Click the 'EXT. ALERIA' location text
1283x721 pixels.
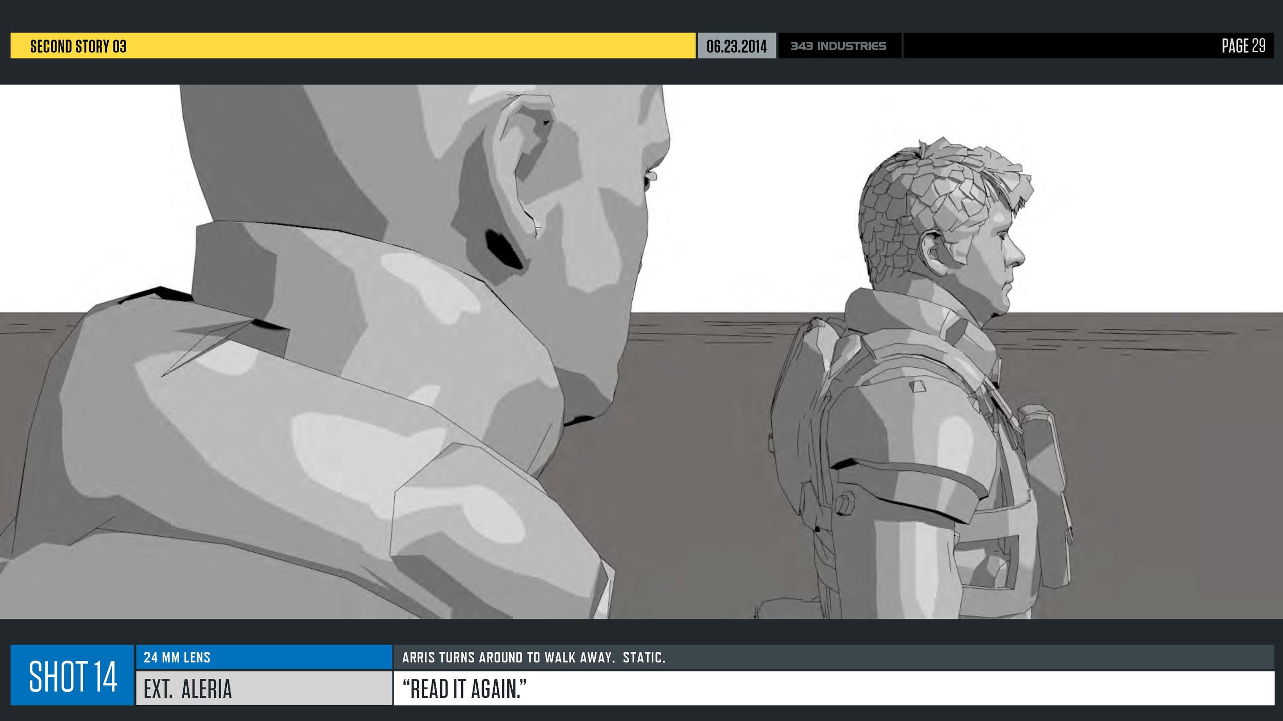[x=188, y=689]
